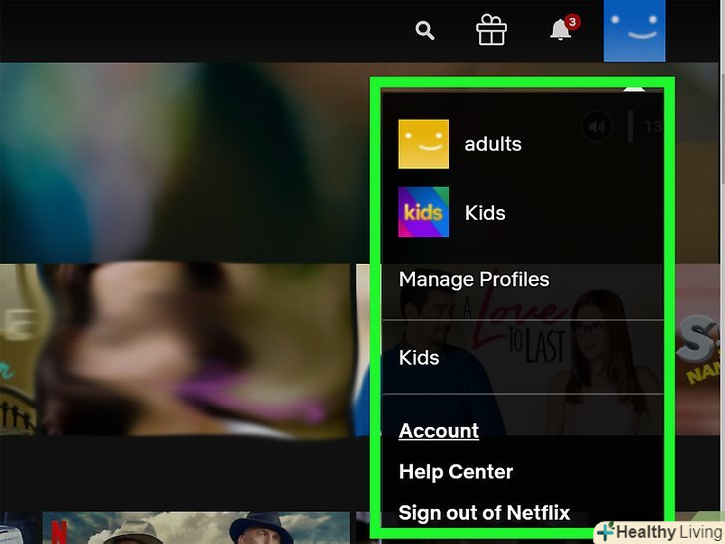The image size is (725, 544).
Task: Click the blue smiley profile avatar
Action: tap(634, 31)
